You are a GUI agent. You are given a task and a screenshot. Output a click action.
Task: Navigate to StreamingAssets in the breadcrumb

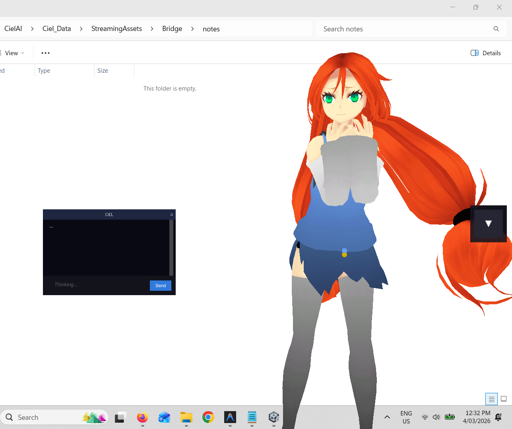116,29
